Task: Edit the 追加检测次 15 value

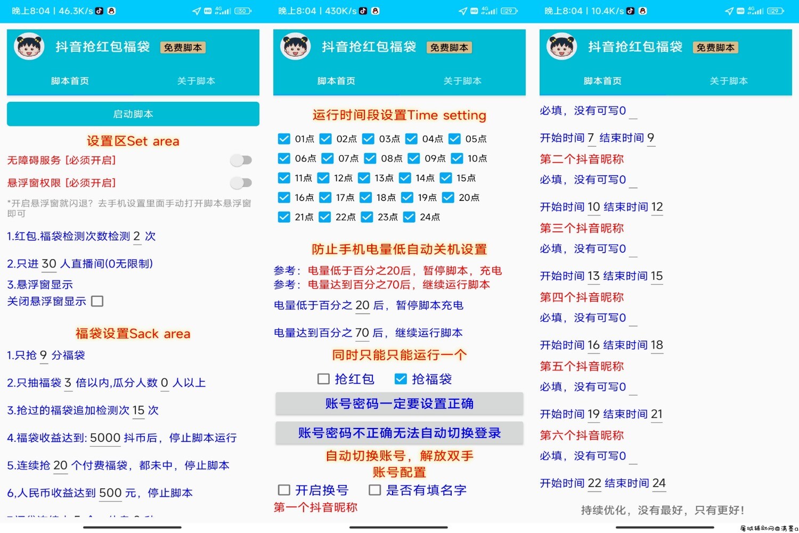Action: [138, 410]
